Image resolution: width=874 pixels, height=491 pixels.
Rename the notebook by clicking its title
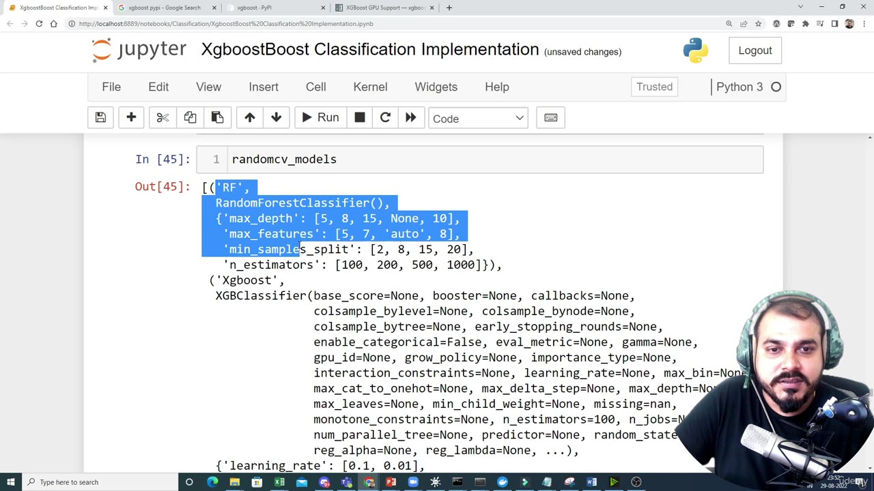[370, 50]
